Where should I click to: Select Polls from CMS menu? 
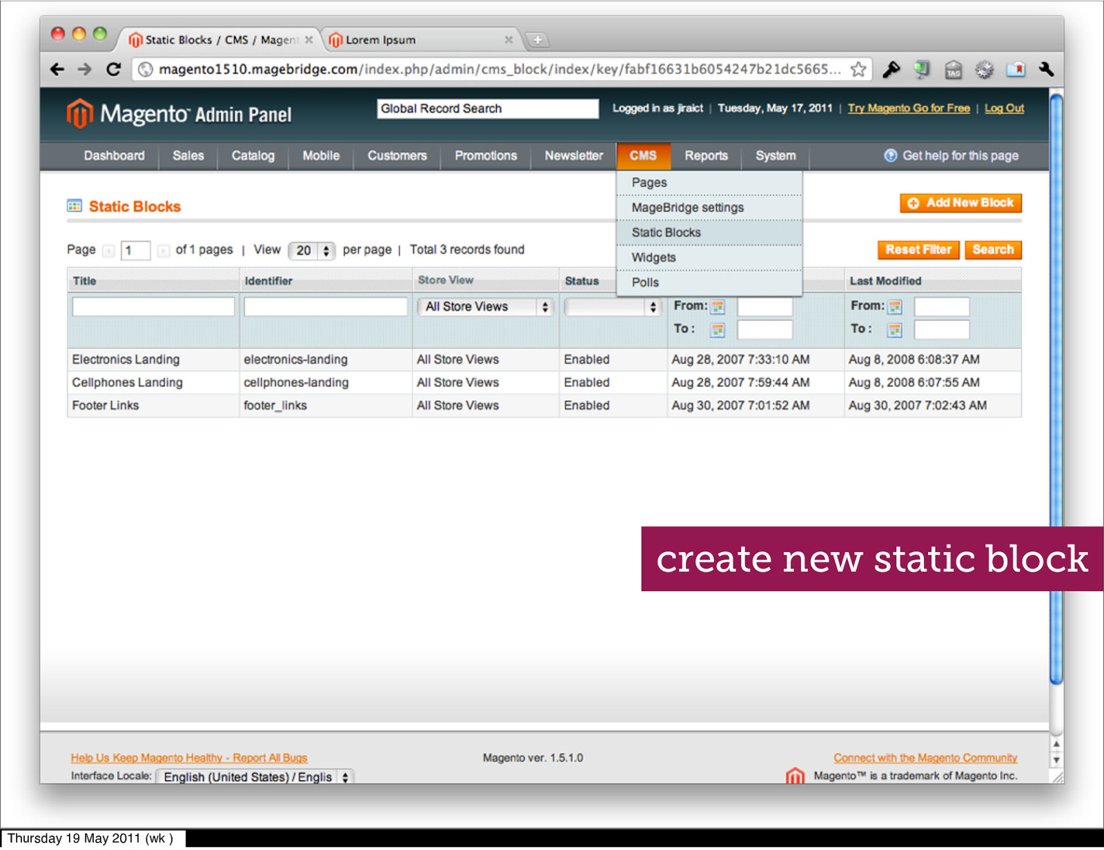click(709, 282)
